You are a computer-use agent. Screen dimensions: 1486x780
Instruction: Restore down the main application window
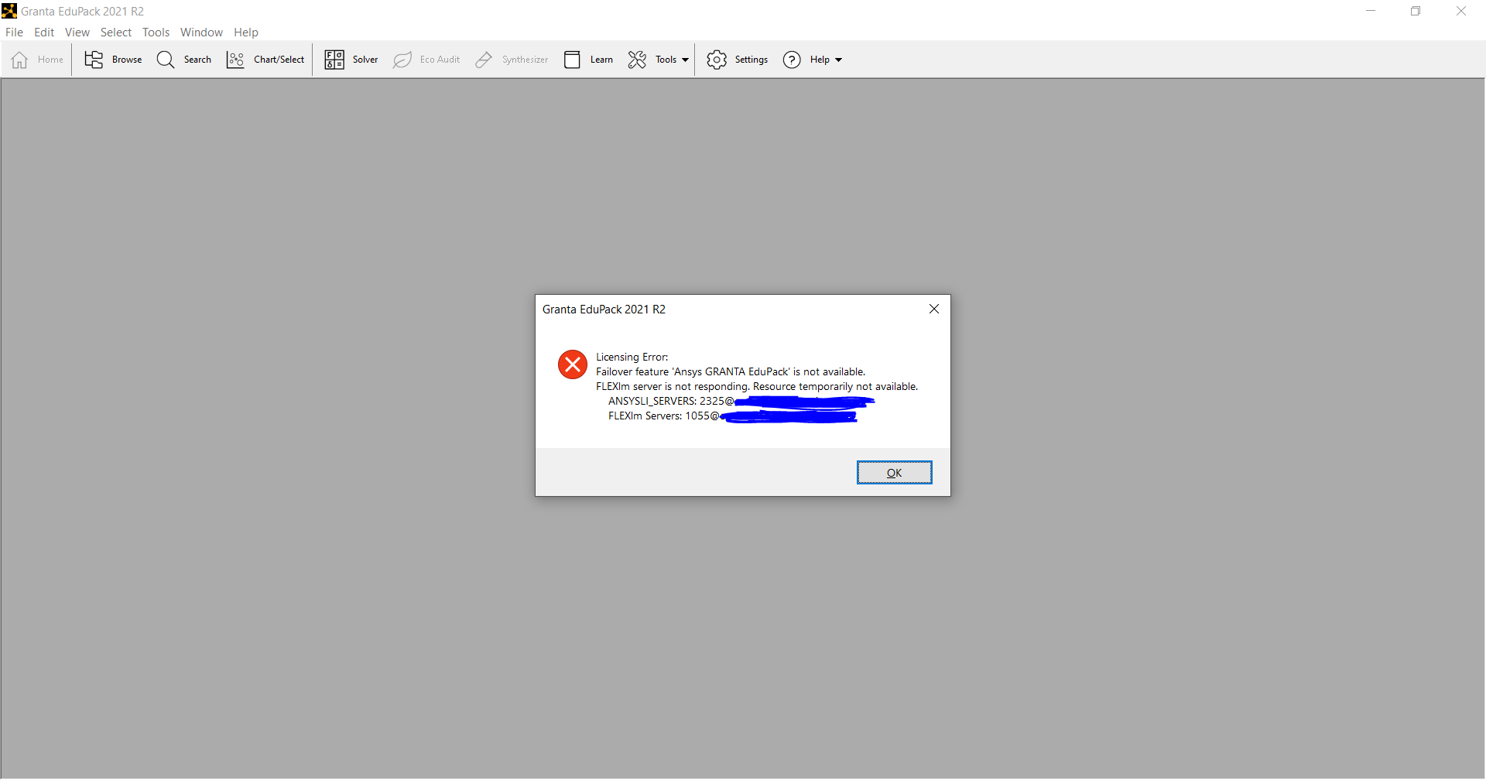point(1416,11)
